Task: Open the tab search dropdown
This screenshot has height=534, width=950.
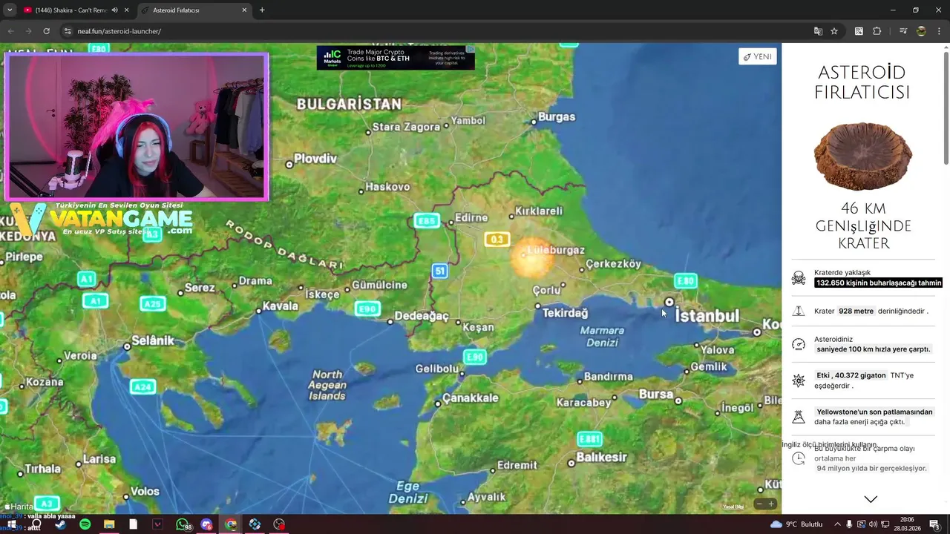Action: (x=10, y=10)
